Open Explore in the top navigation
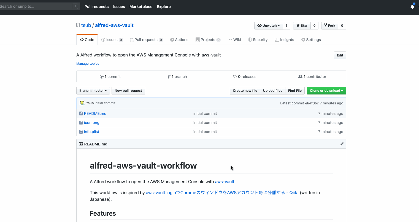This screenshot has width=419, height=222. pyautogui.click(x=164, y=7)
